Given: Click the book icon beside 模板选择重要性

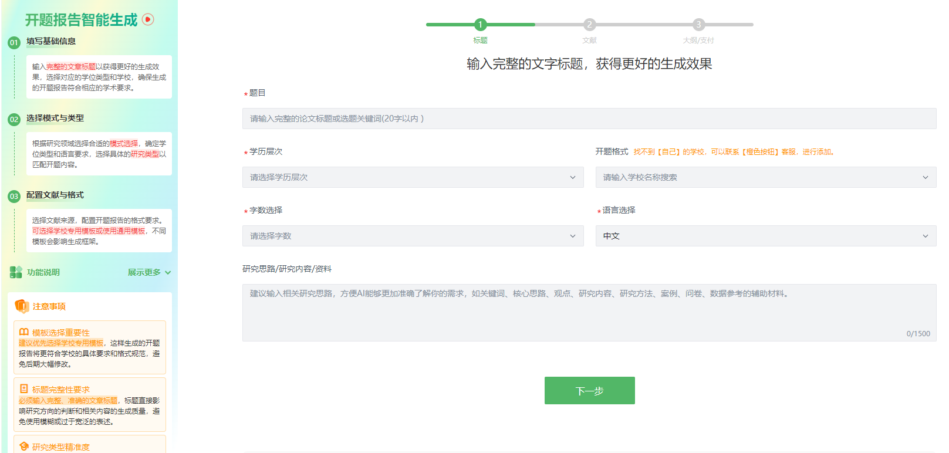Looking at the screenshot, I should tap(24, 332).
